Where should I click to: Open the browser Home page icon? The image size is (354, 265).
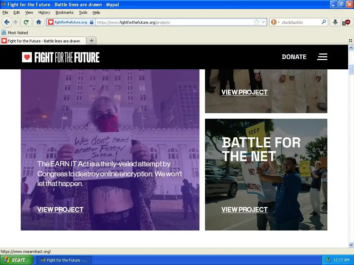(x=39, y=22)
